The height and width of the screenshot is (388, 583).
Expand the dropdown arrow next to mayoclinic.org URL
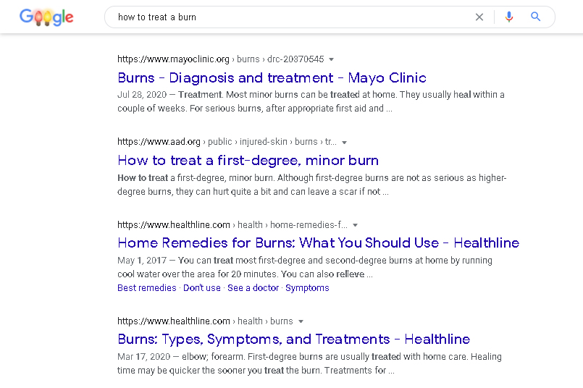331,59
